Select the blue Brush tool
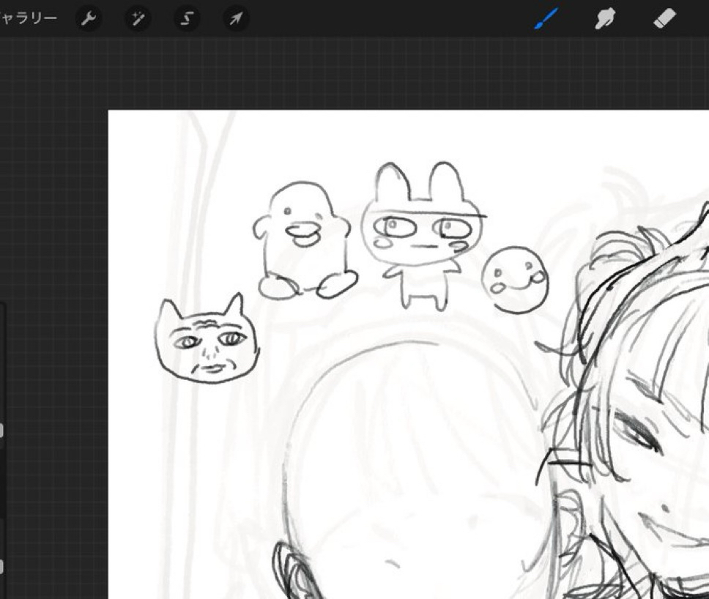The width and height of the screenshot is (709, 599). point(546,18)
